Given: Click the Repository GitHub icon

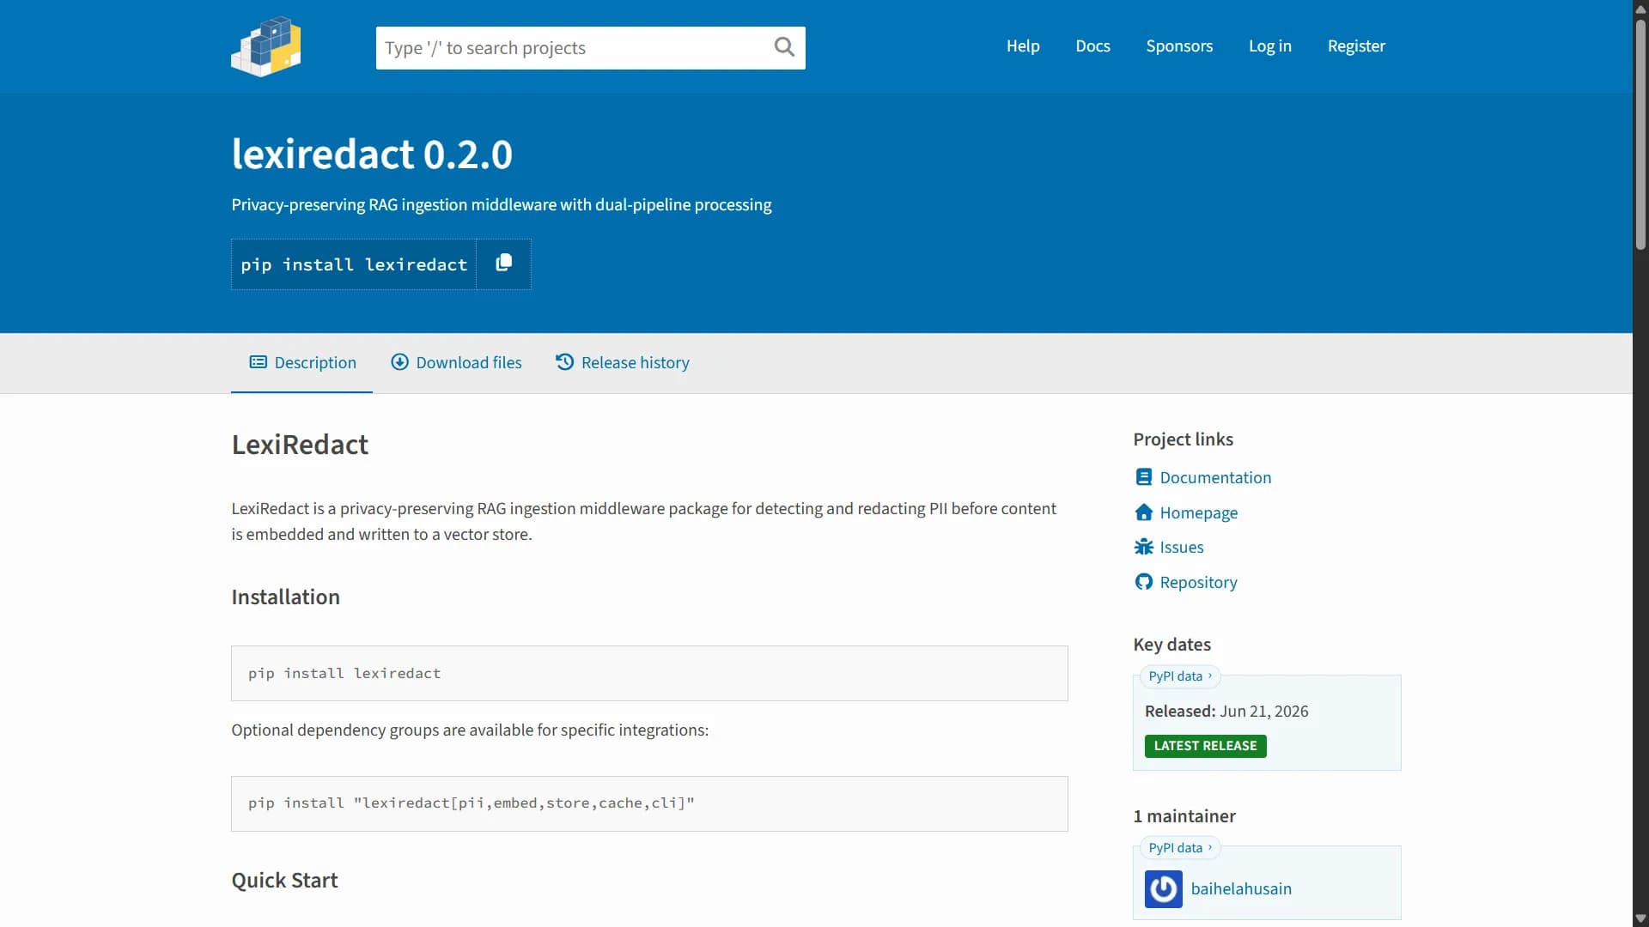Looking at the screenshot, I should pyautogui.click(x=1143, y=582).
